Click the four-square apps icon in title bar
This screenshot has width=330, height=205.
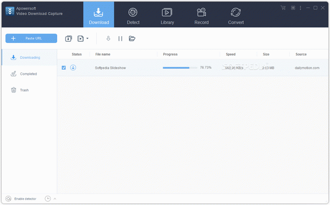click(x=293, y=8)
